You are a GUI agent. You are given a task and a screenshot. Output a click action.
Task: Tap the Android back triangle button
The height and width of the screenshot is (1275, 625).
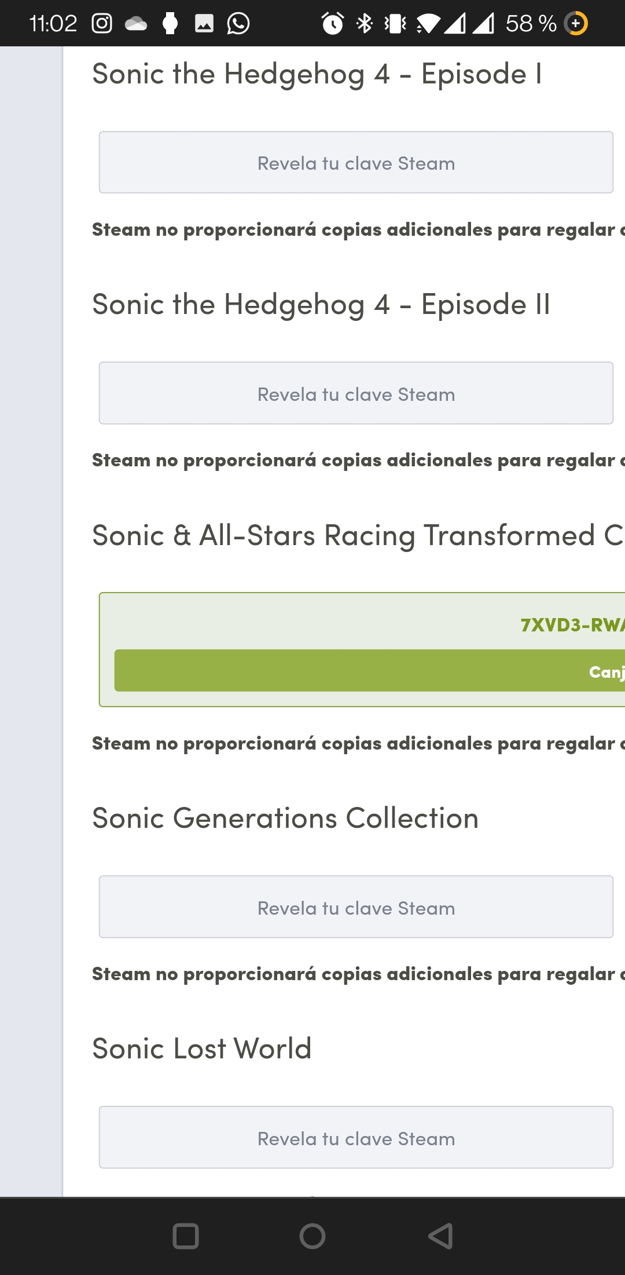click(440, 1236)
